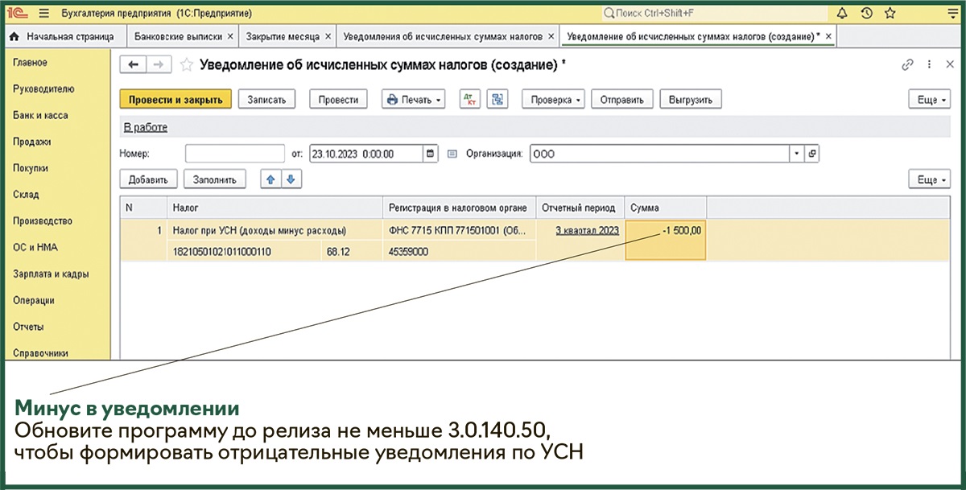The height and width of the screenshot is (490, 966).
Task: Switch to the Закрытие месяца tab
Action: coord(282,37)
